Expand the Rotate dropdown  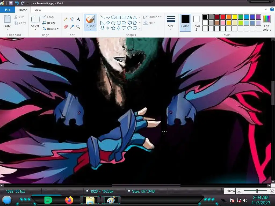click(x=58, y=28)
